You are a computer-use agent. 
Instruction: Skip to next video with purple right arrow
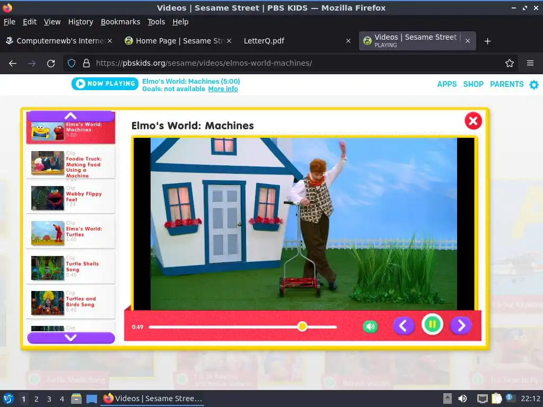pyautogui.click(x=461, y=326)
